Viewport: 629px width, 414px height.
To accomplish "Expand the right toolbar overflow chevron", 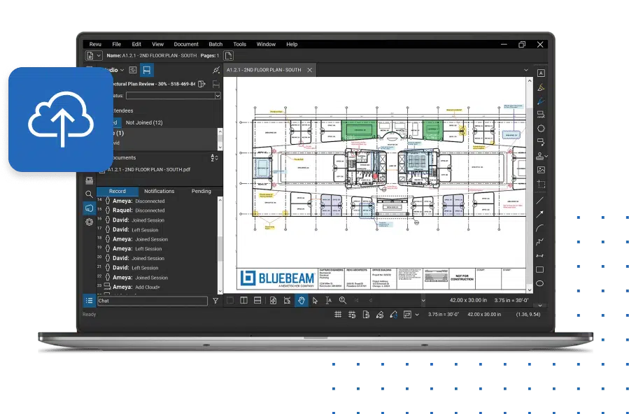I will [540, 306].
